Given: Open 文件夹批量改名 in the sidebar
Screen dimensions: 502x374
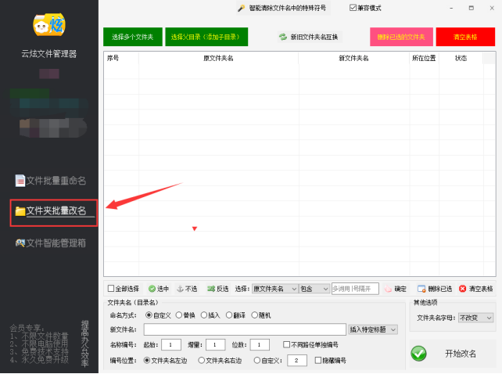Looking at the screenshot, I should tap(51, 211).
